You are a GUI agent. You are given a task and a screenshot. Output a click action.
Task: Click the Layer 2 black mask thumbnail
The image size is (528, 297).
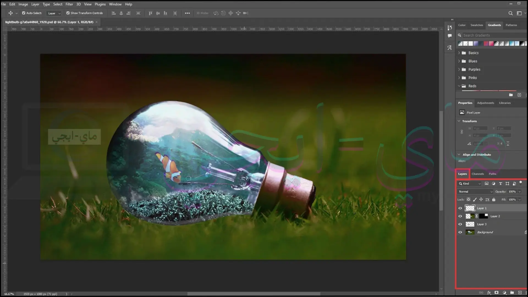pos(483,216)
